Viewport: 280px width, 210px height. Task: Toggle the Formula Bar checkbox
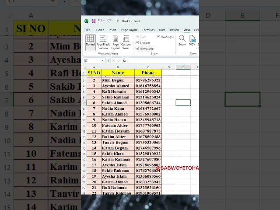137,49
